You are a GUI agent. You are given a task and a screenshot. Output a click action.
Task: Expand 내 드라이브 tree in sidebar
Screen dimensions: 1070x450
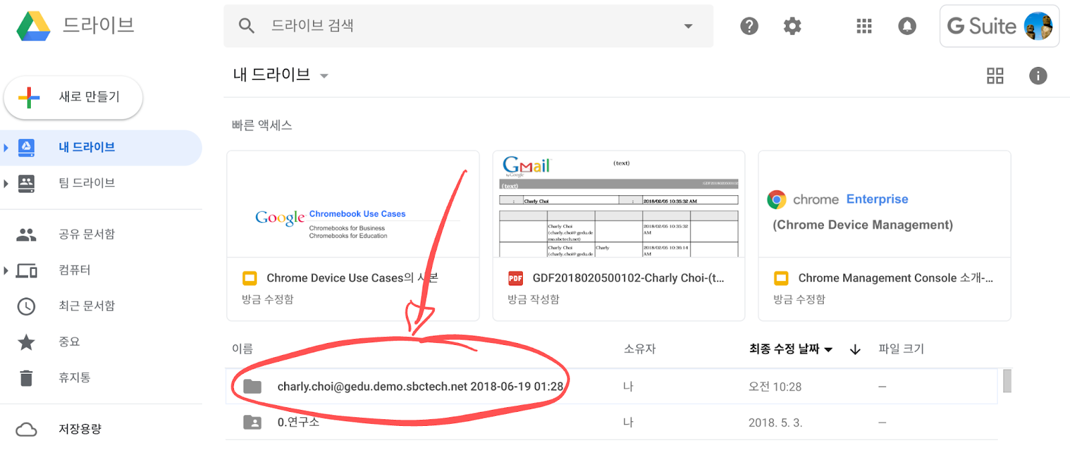coord(6,148)
